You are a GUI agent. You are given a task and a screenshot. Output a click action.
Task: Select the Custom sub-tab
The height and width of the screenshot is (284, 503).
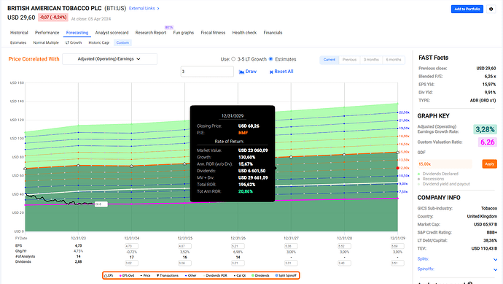pyautogui.click(x=122, y=43)
